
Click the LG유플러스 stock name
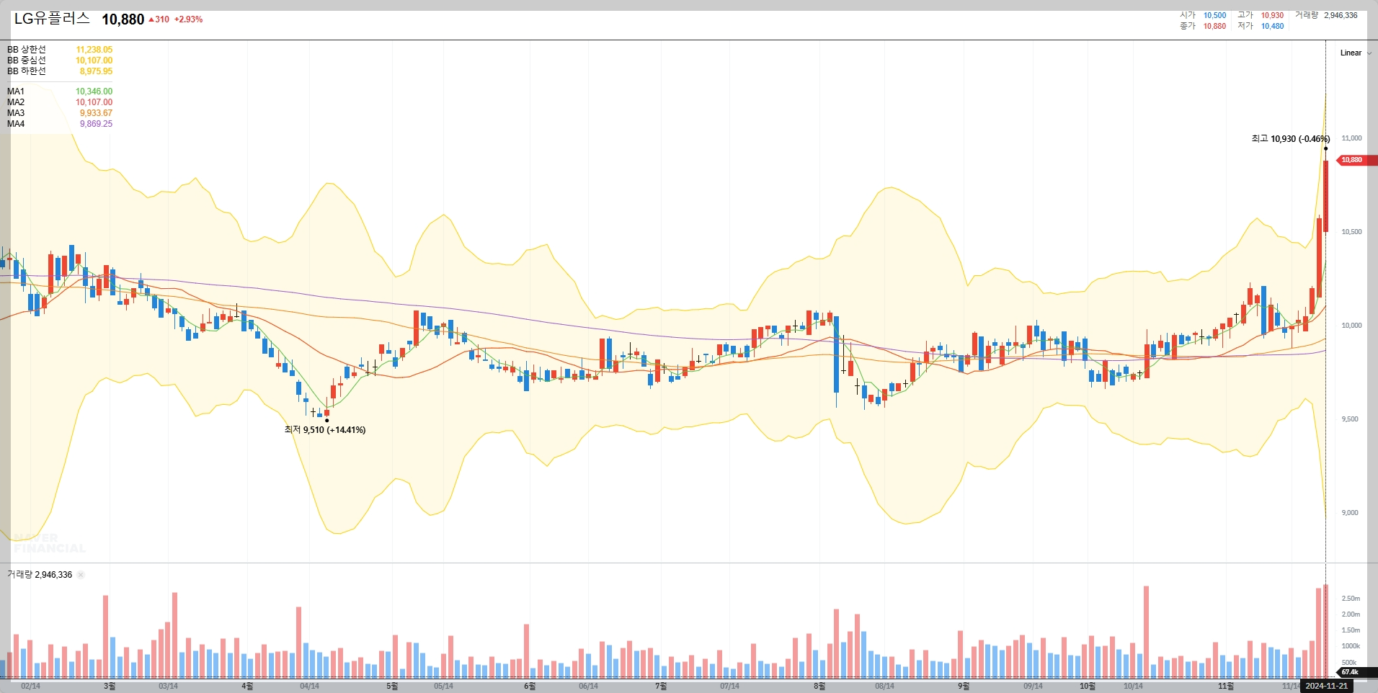pyautogui.click(x=53, y=19)
